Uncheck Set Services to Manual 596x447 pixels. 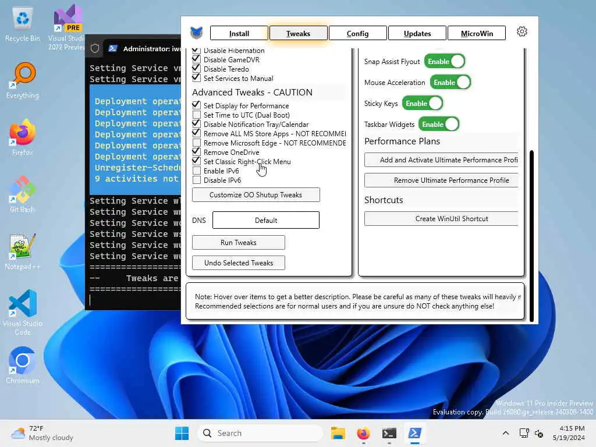(196, 78)
